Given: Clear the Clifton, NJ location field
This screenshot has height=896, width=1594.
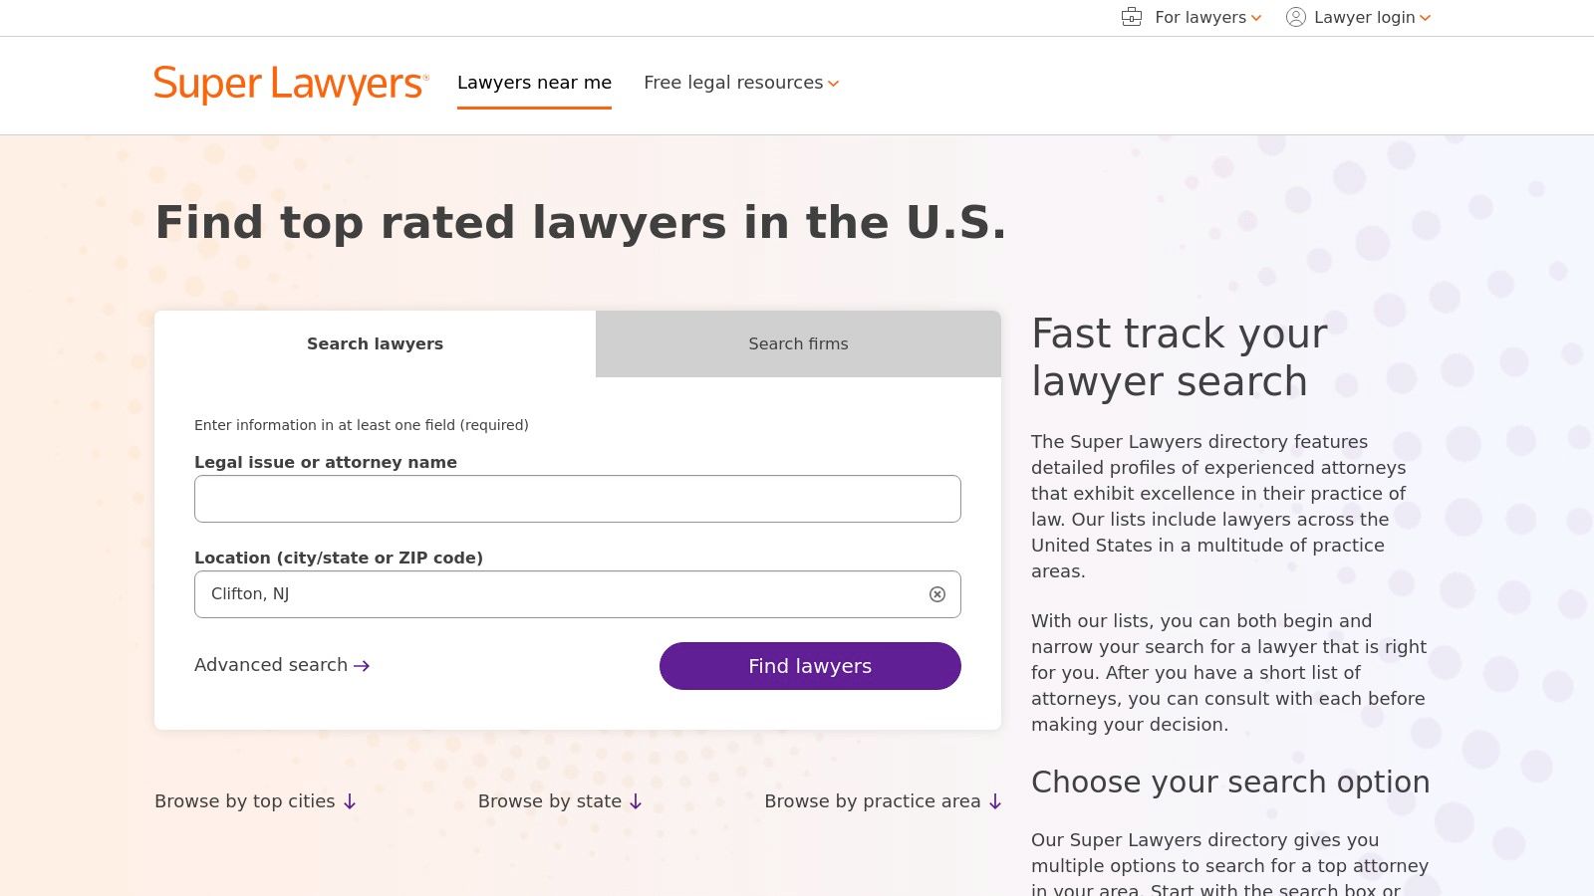Looking at the screenshot, I should pos(936,594).
